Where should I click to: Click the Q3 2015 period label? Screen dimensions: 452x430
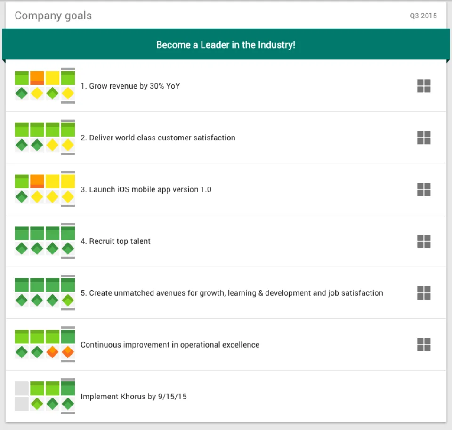coord(423,16)
